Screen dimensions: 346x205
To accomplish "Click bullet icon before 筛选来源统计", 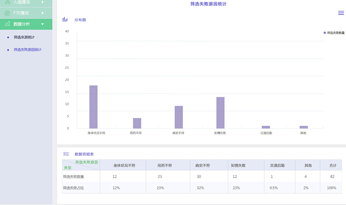I will [8, 37].
